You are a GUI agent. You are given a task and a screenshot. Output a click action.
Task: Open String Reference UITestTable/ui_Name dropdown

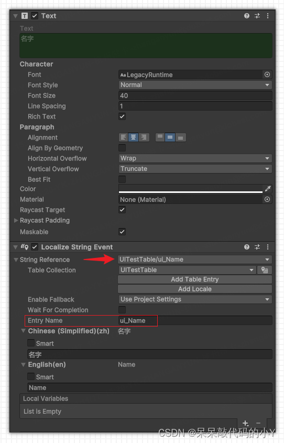tap(195, 260)
